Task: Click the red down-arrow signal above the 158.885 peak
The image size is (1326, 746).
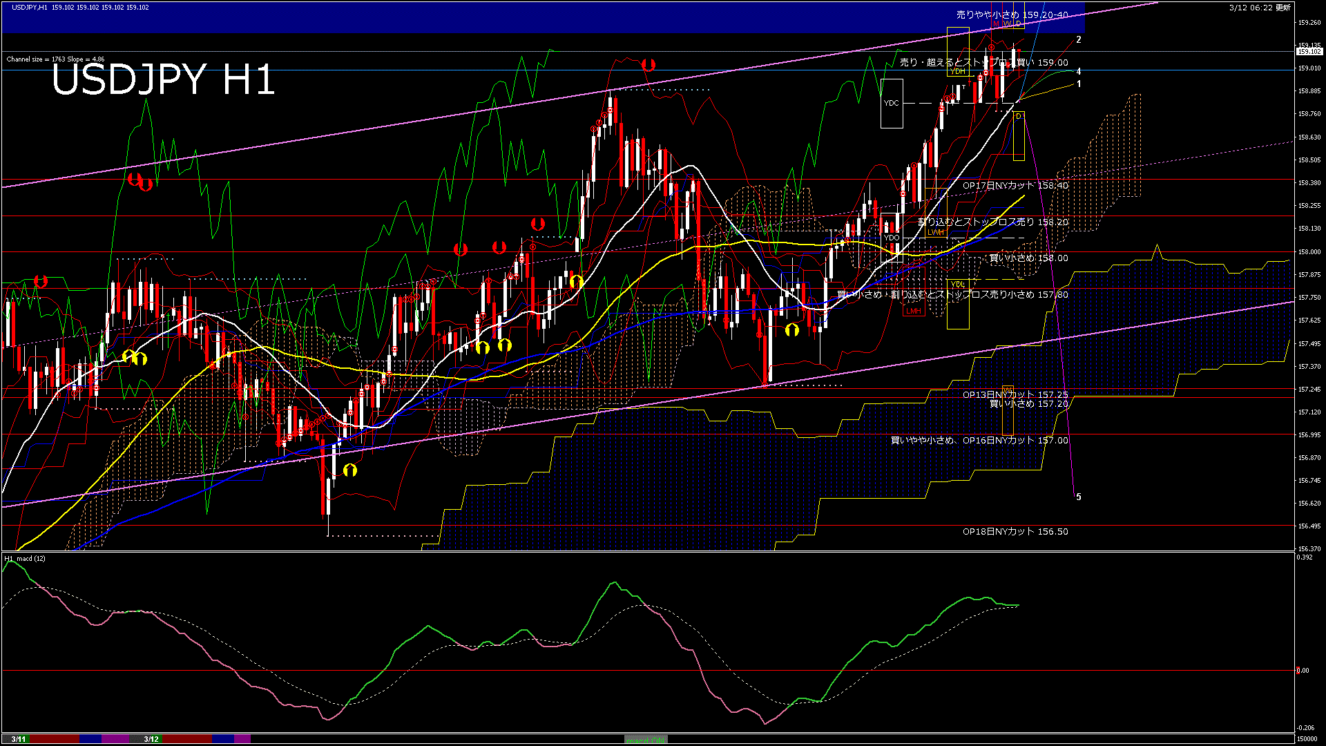Action: click(x=648, y=65)
